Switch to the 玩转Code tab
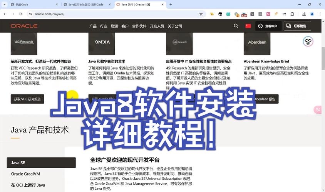Viewport: 325px width, 192px height. pyautogui.click(x=34, y=4)
